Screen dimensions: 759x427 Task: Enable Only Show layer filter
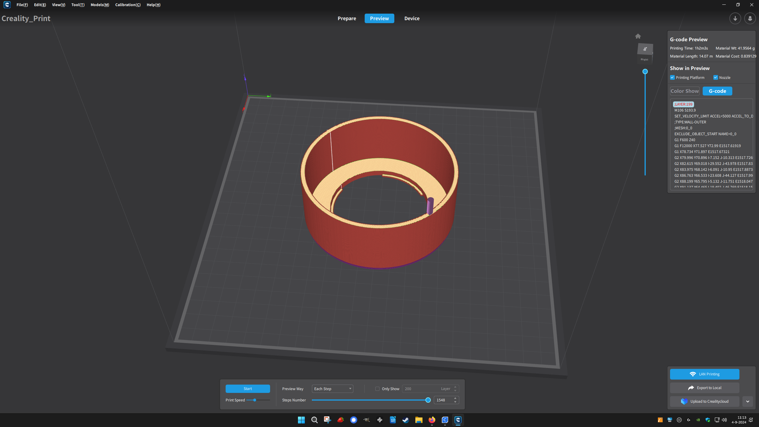(x=377, y=388)
